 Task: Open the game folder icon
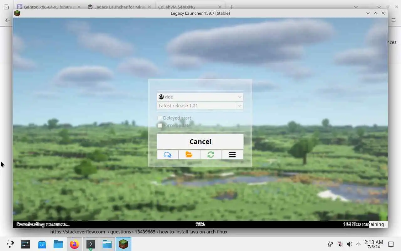189,155
